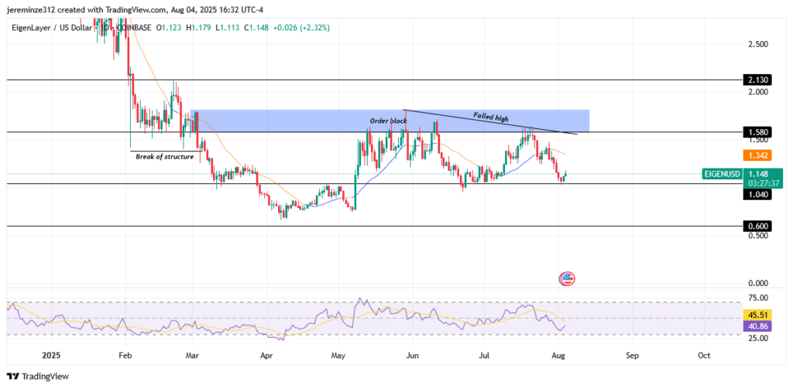Click the yellow 45.51 RSI average label
The image size is (793, 388).
[757, 315]
